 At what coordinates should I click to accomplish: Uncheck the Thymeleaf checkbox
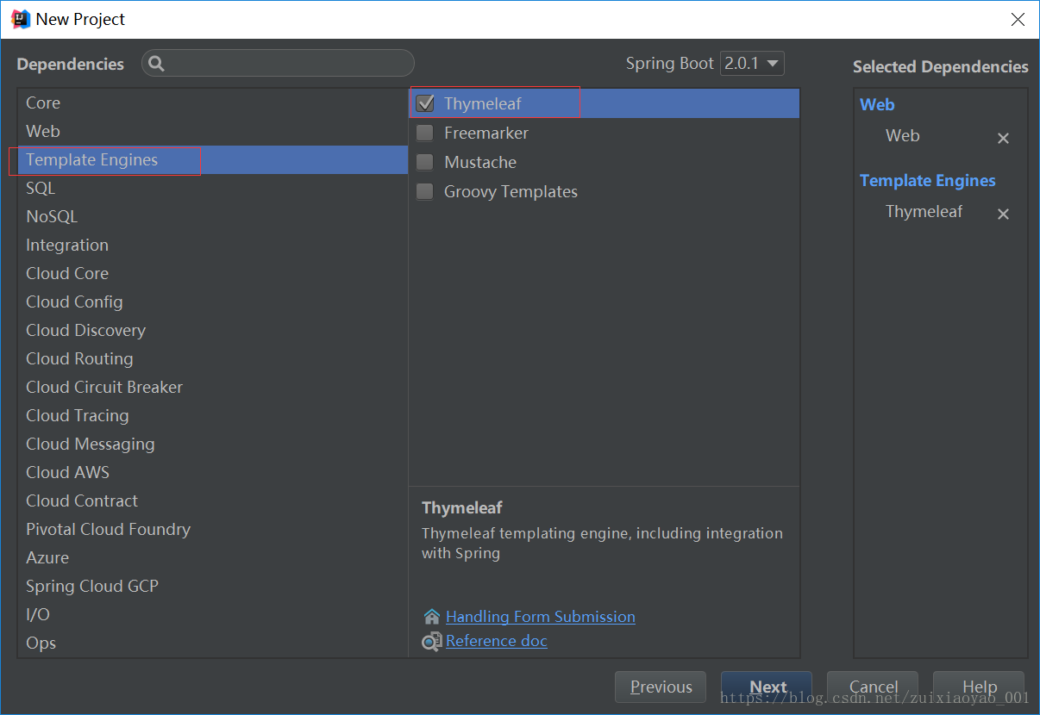pos(425,104)
